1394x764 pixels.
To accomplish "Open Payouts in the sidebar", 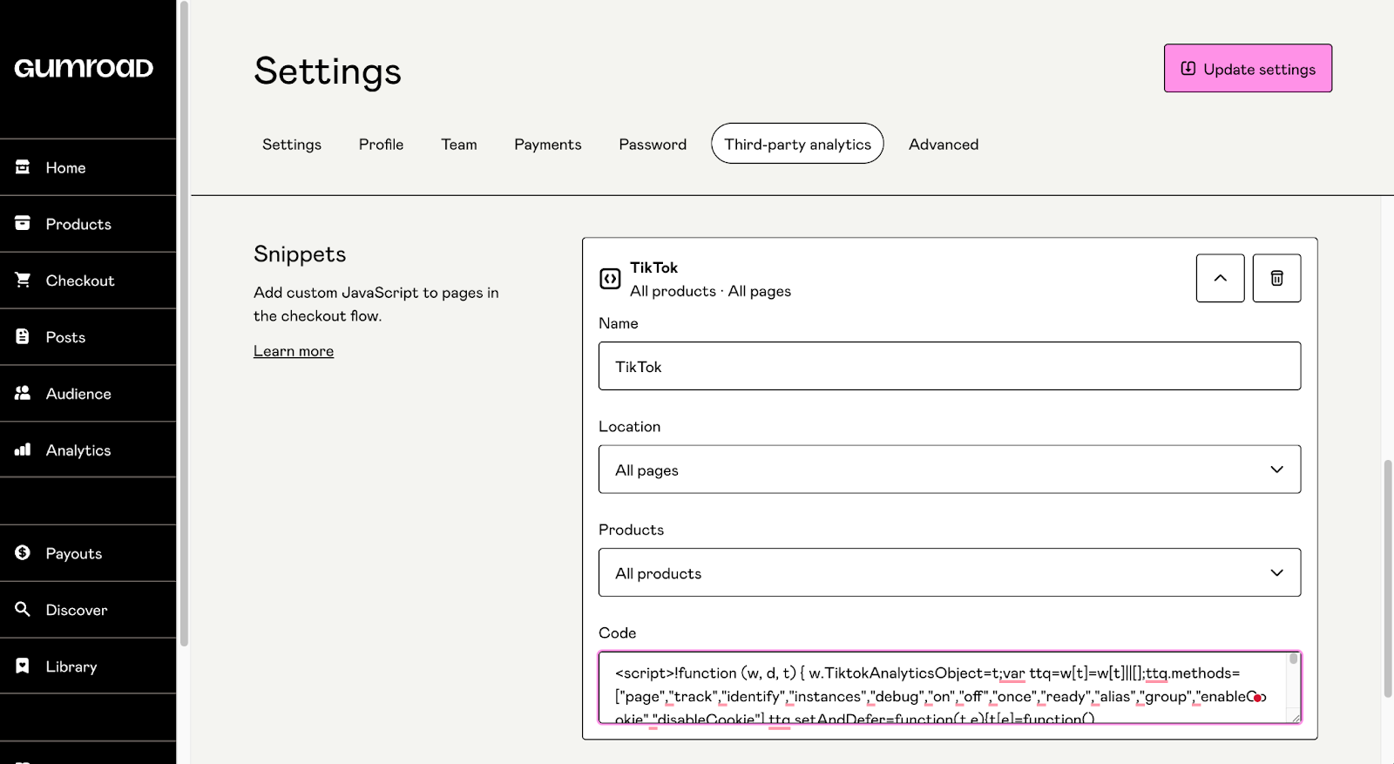I will click(x=88, y=553).
